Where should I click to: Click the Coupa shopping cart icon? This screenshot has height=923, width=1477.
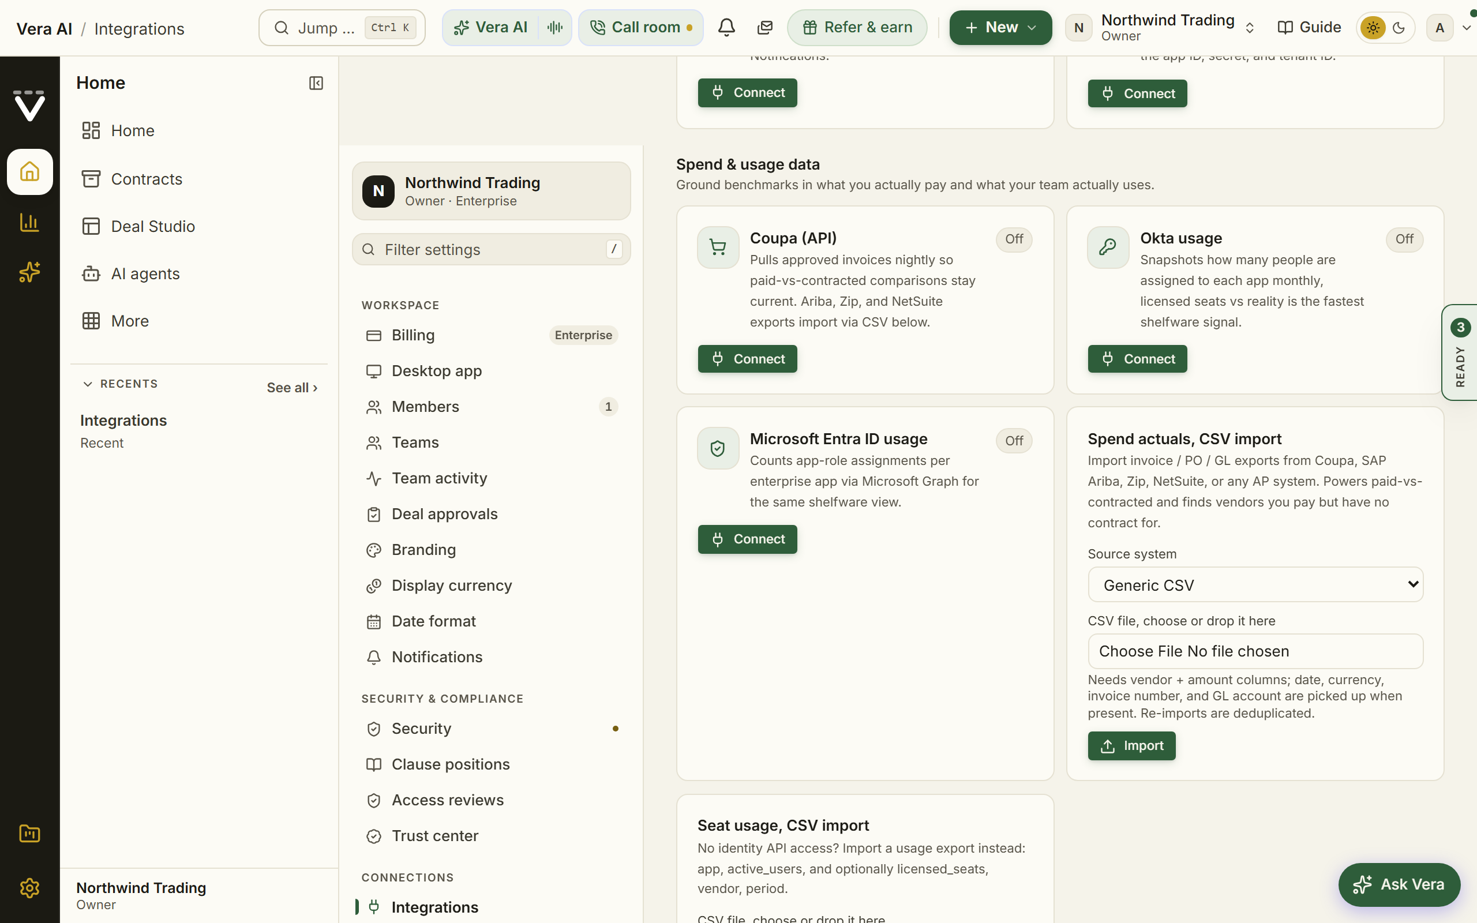718,247
